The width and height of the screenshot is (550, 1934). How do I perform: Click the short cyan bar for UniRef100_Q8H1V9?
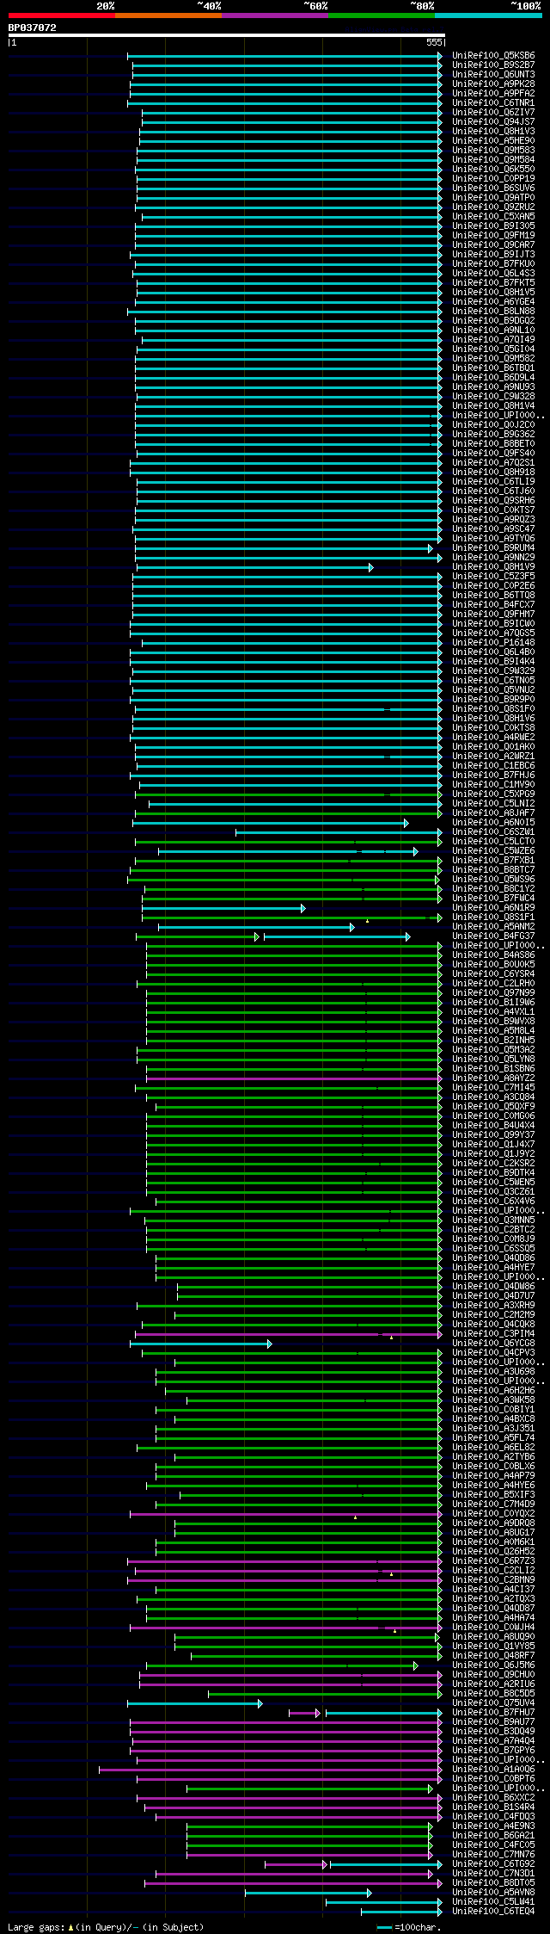point(254,567)
